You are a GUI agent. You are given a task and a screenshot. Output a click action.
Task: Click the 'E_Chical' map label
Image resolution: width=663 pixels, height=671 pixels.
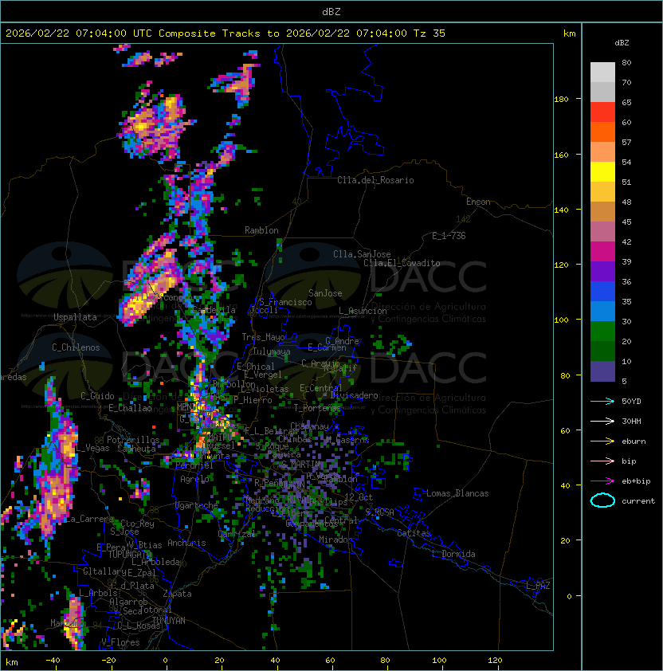click(256, 367)
